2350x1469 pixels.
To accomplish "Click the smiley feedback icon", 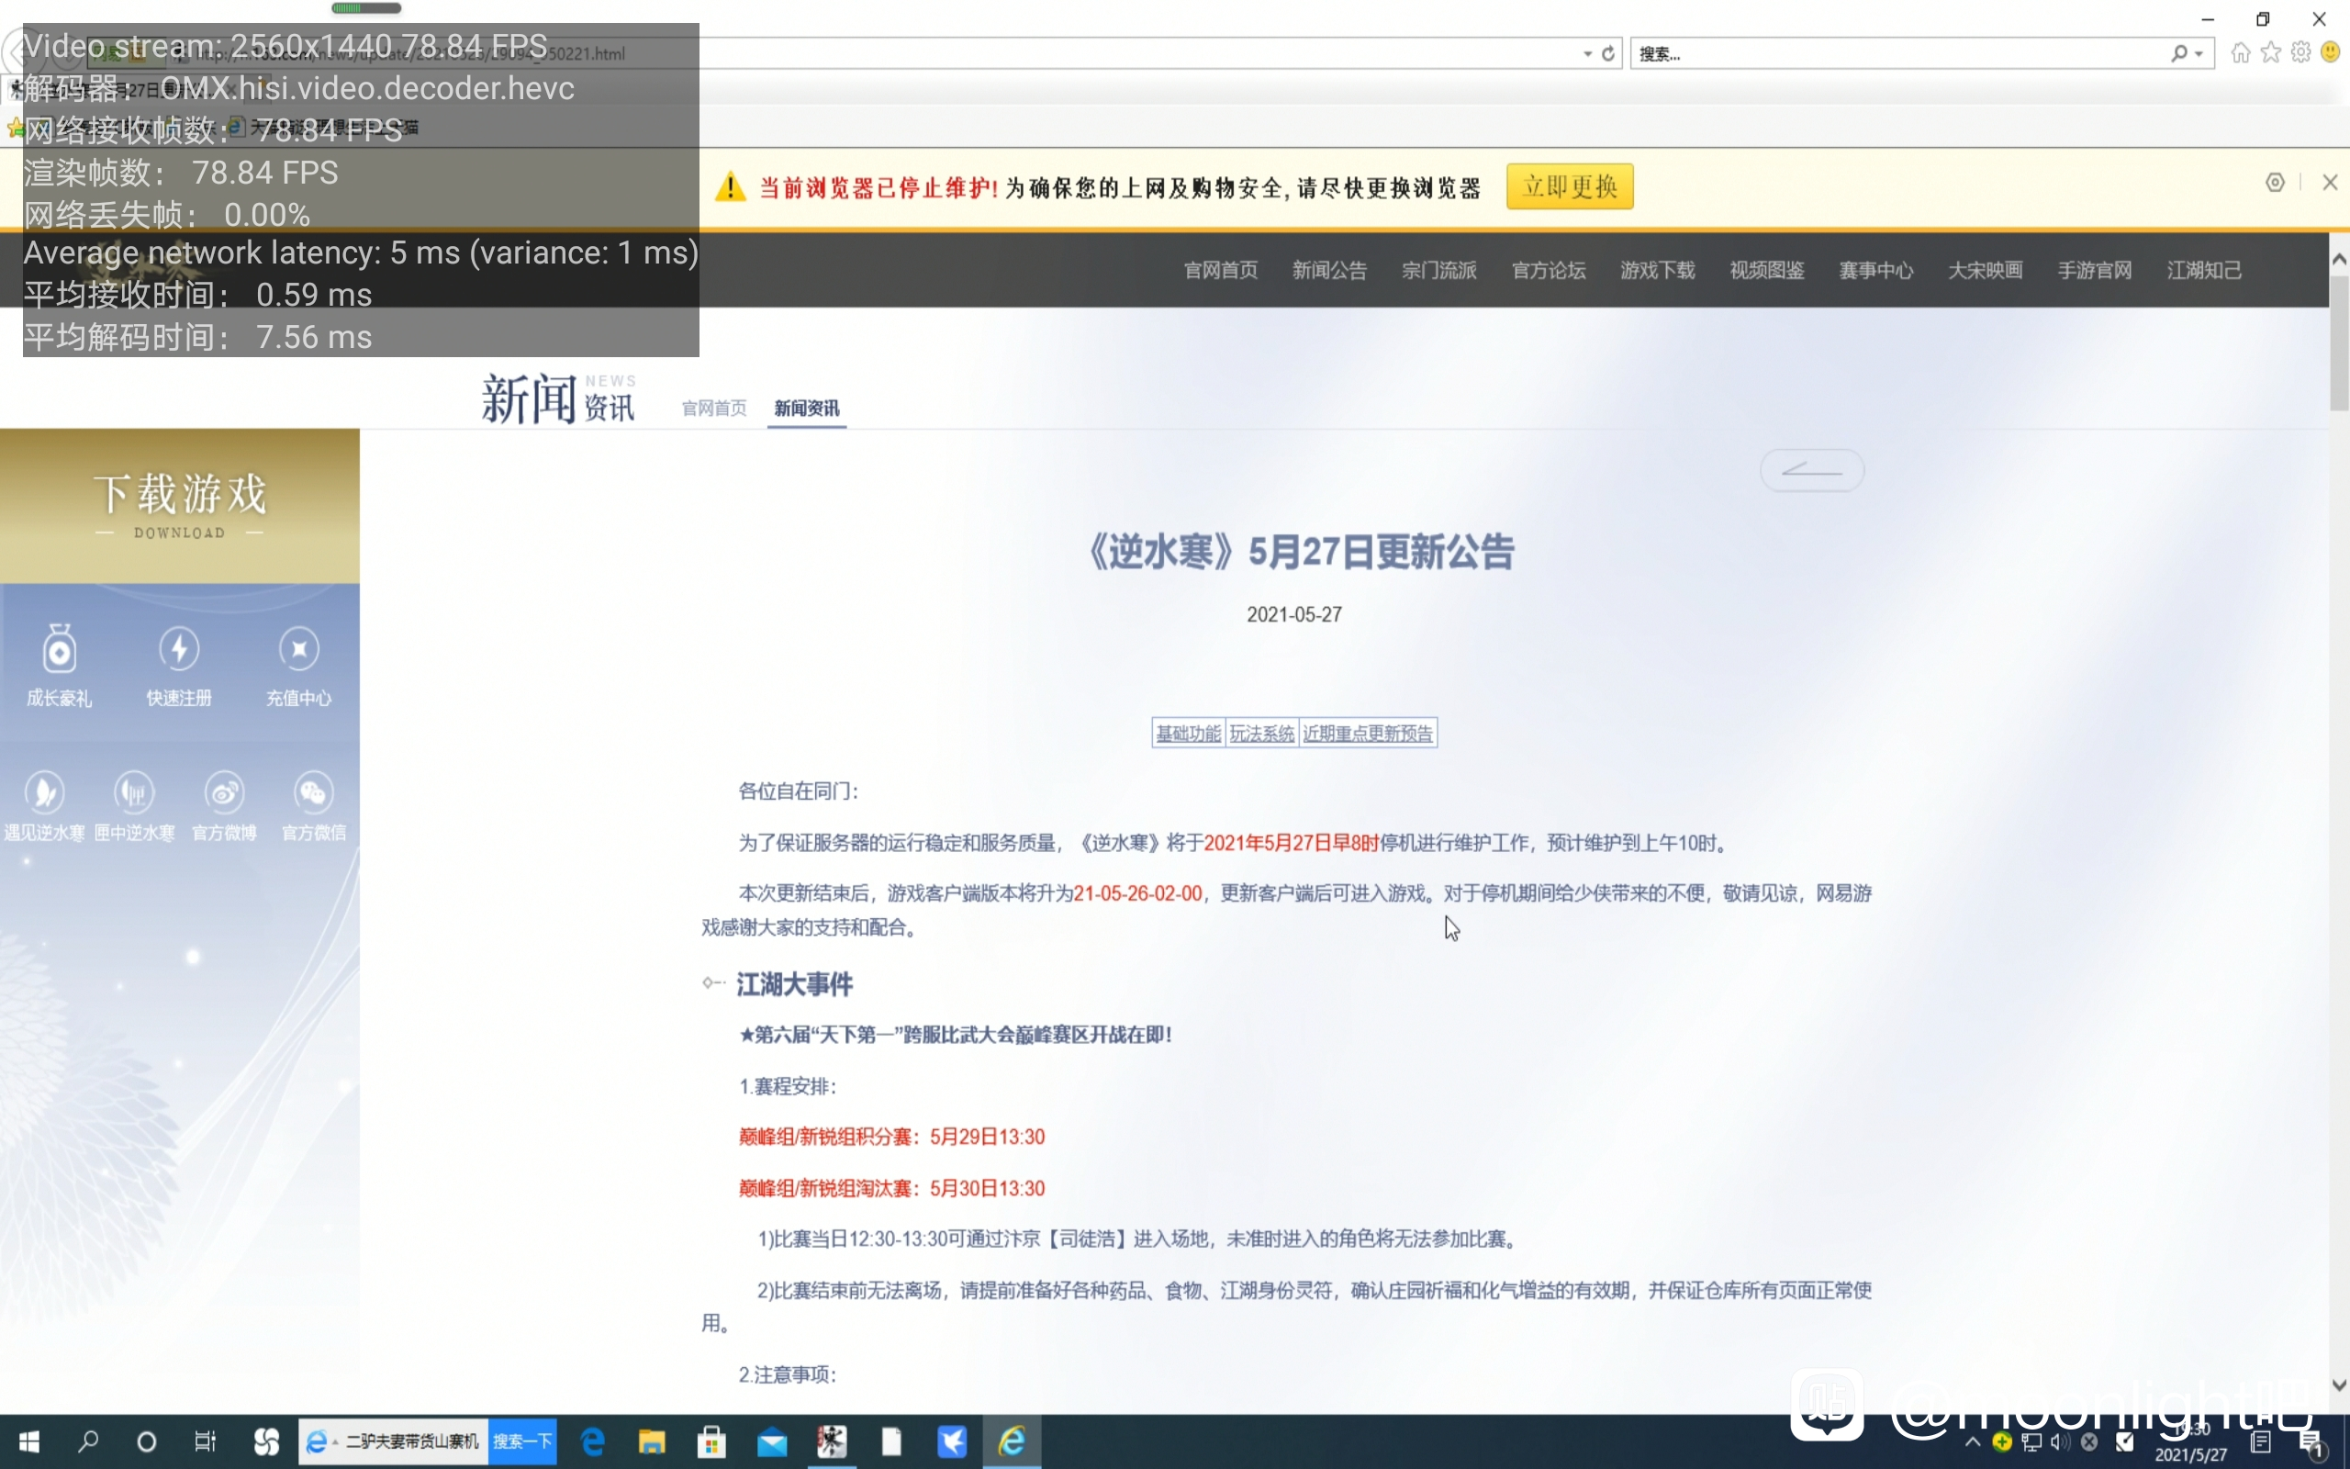I will click(x=2331, y=52).
